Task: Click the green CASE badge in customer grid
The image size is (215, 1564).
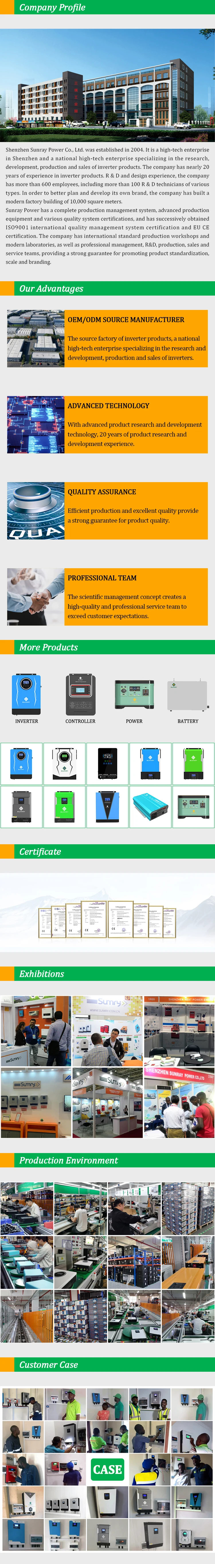Action: [x=107, y=1469]
